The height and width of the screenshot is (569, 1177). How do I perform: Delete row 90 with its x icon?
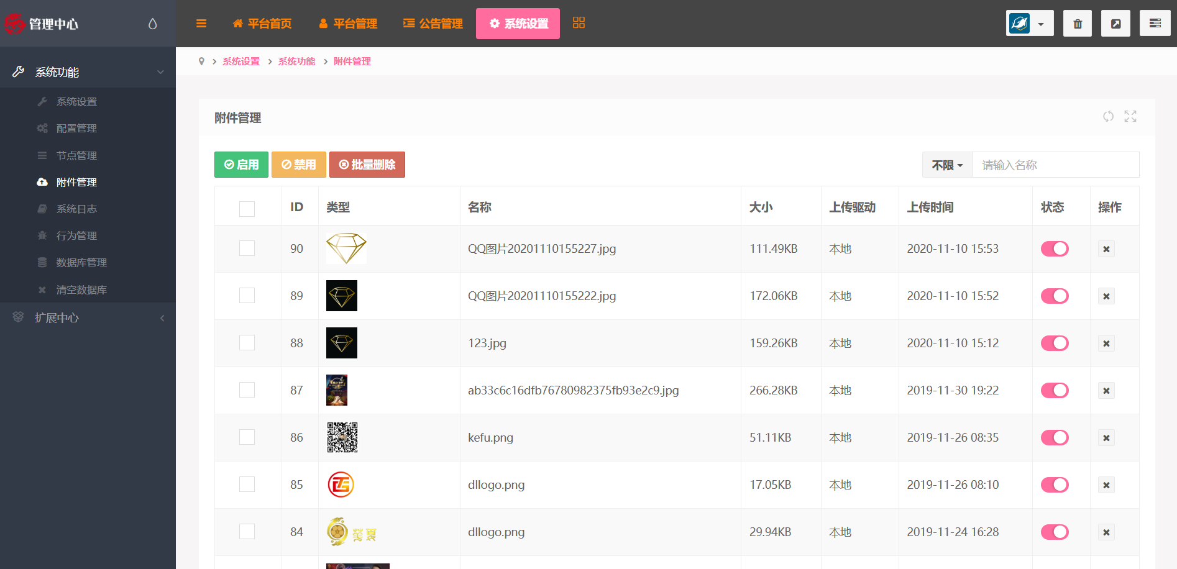[x=1106, y=249]
